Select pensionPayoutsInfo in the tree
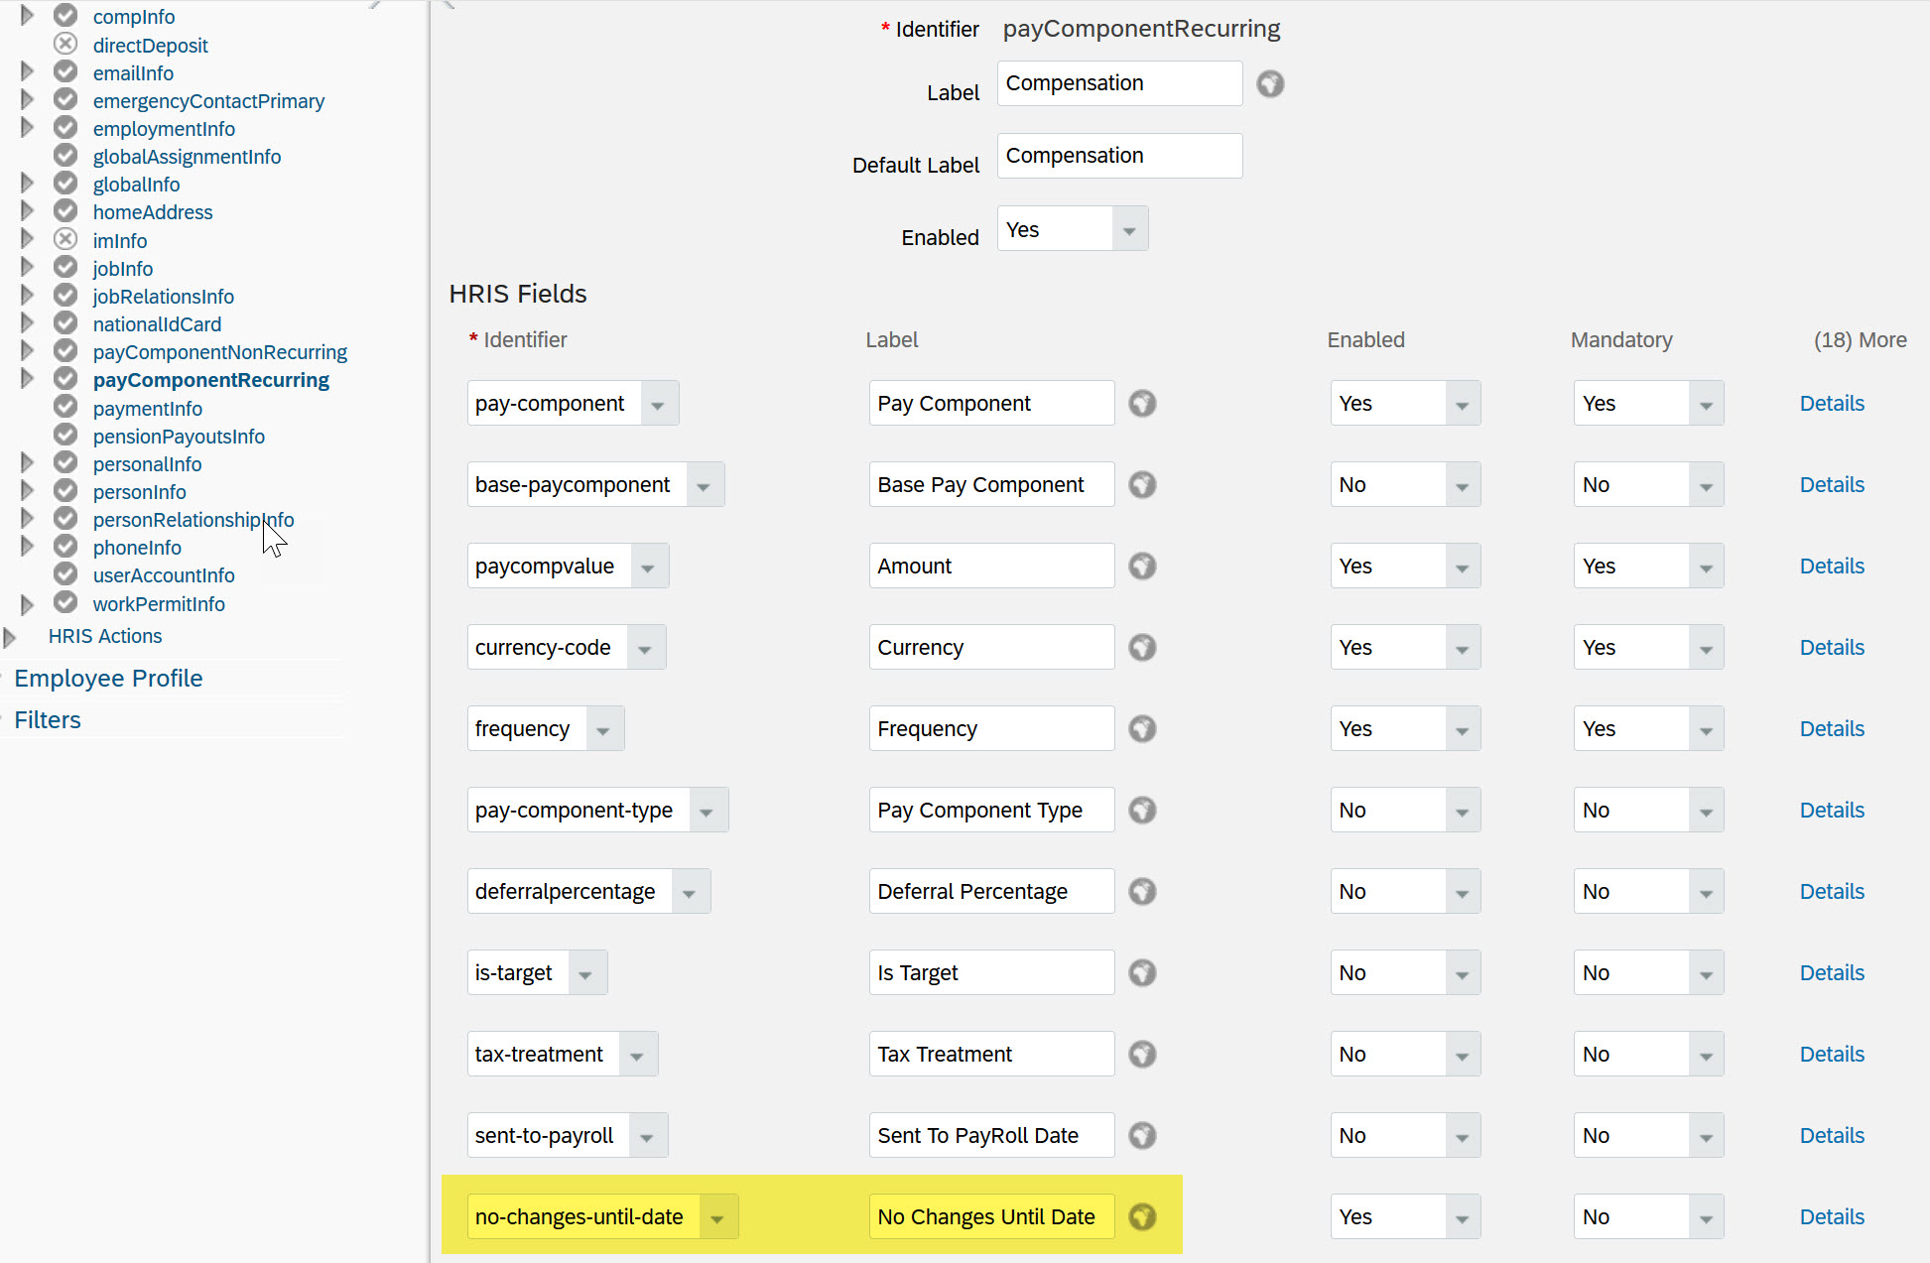Screen dimensions: 1930x1263 tap(179, 437)
